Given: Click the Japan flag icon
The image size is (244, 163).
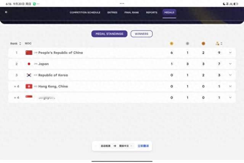Looking at the screenshot, I should [x=29, y=64].
